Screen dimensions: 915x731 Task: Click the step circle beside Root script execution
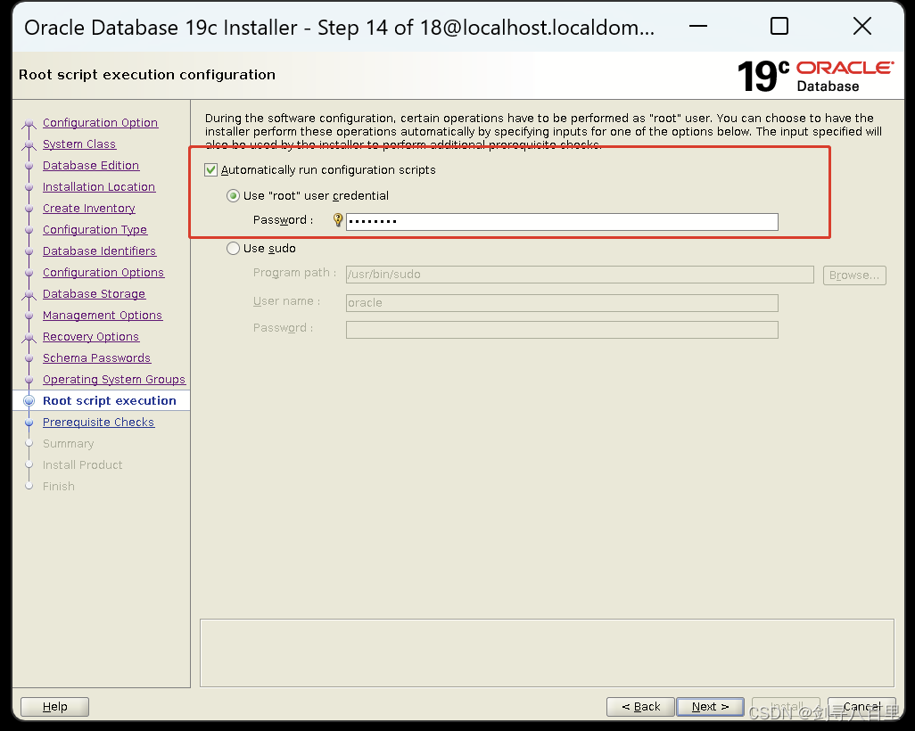[30, 400]
